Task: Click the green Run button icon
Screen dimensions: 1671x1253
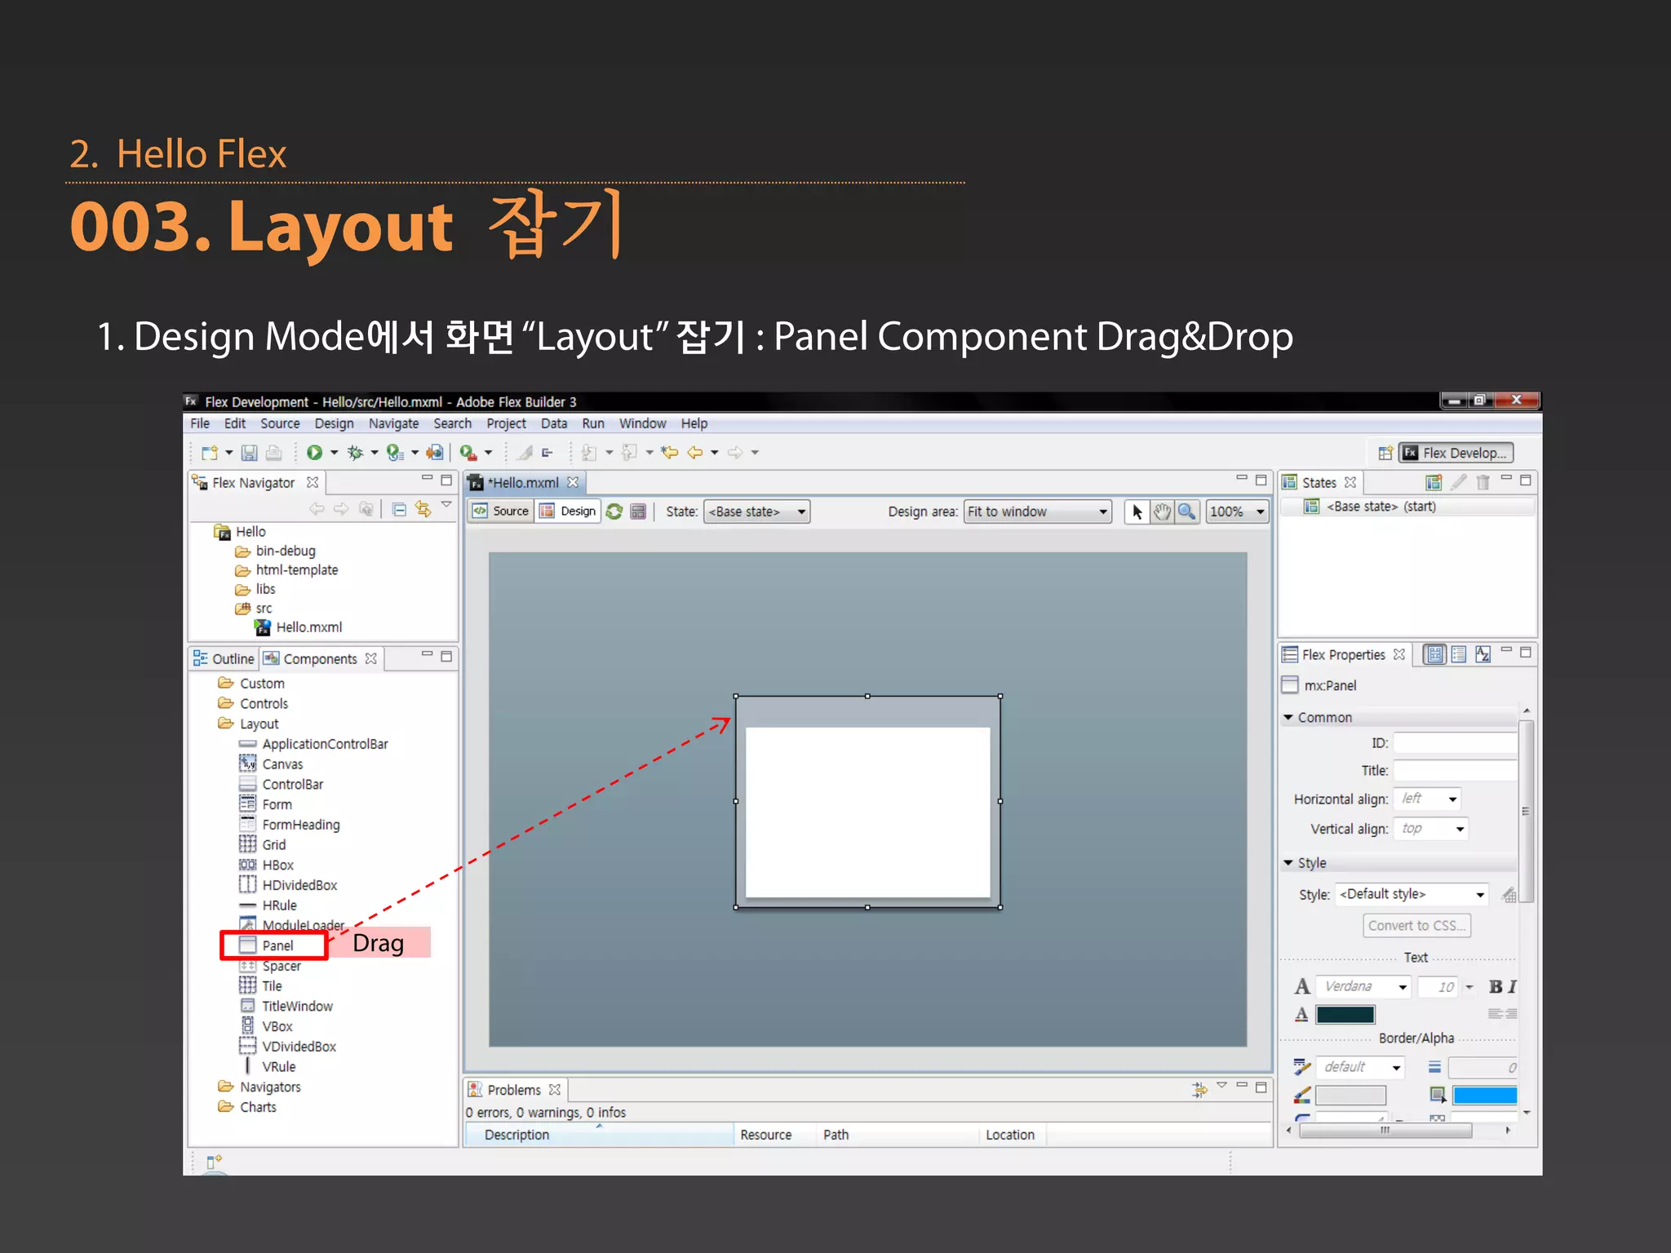Action: coord(314,453)
